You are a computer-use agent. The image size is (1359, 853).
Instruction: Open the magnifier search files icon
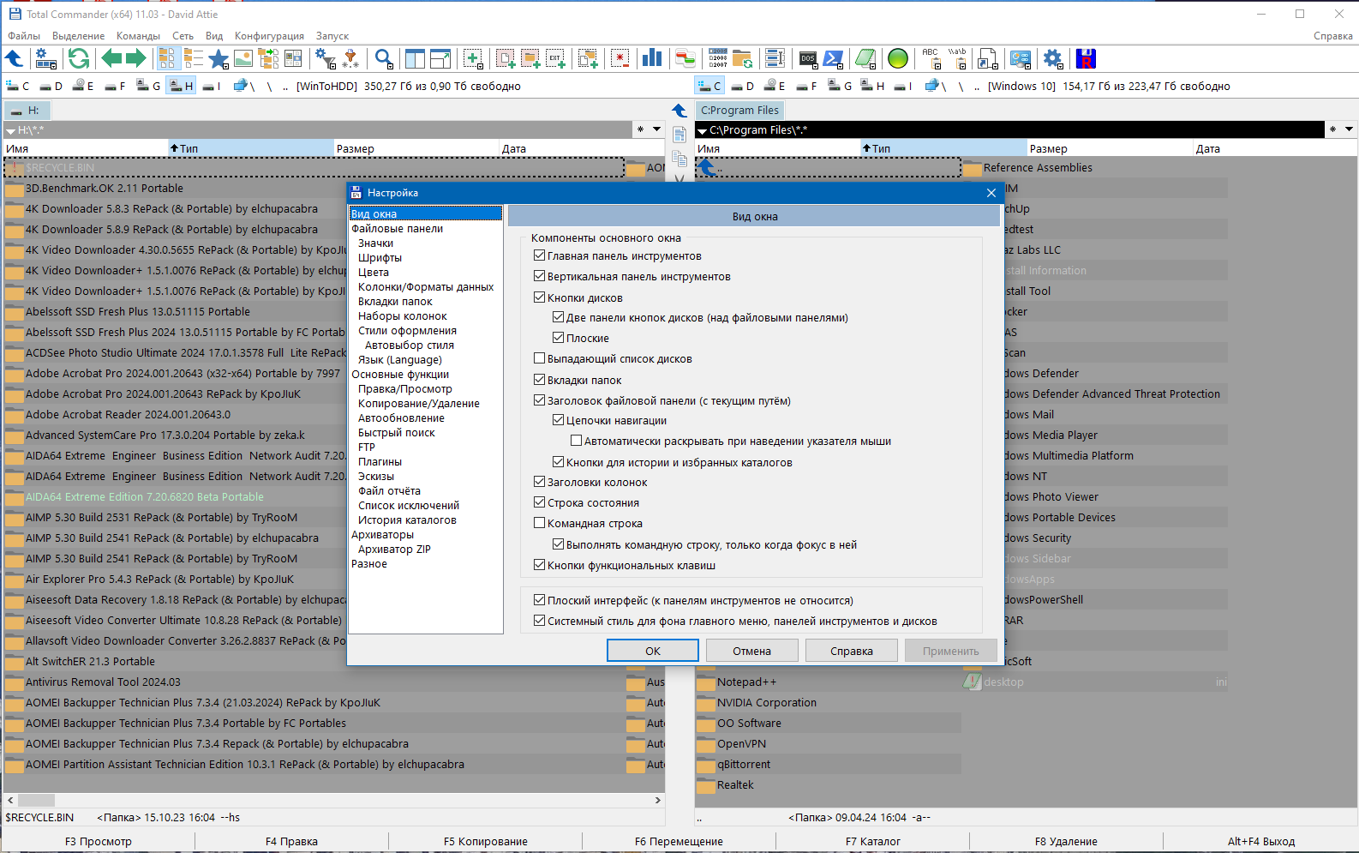384,58
